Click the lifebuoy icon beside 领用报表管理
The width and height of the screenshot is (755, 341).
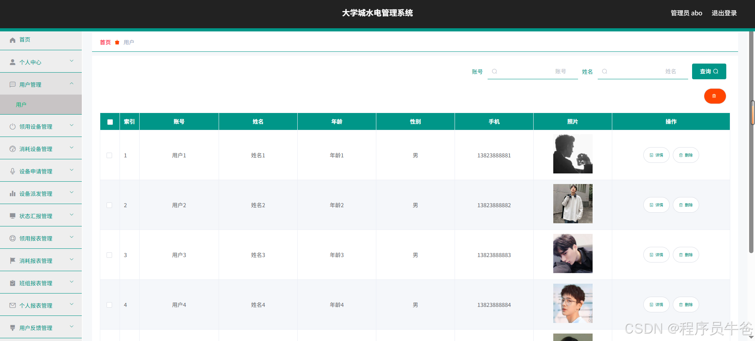pyautogui.click(x=13, y=239)
